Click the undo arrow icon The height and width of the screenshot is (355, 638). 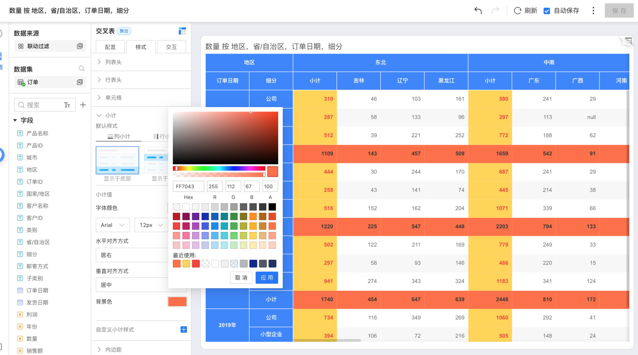(478, 11)
